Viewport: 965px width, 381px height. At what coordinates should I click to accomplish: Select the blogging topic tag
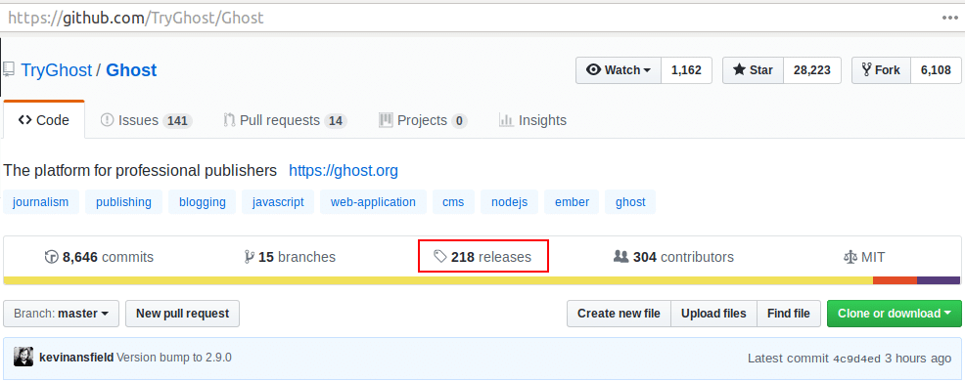tap(203, 201)
